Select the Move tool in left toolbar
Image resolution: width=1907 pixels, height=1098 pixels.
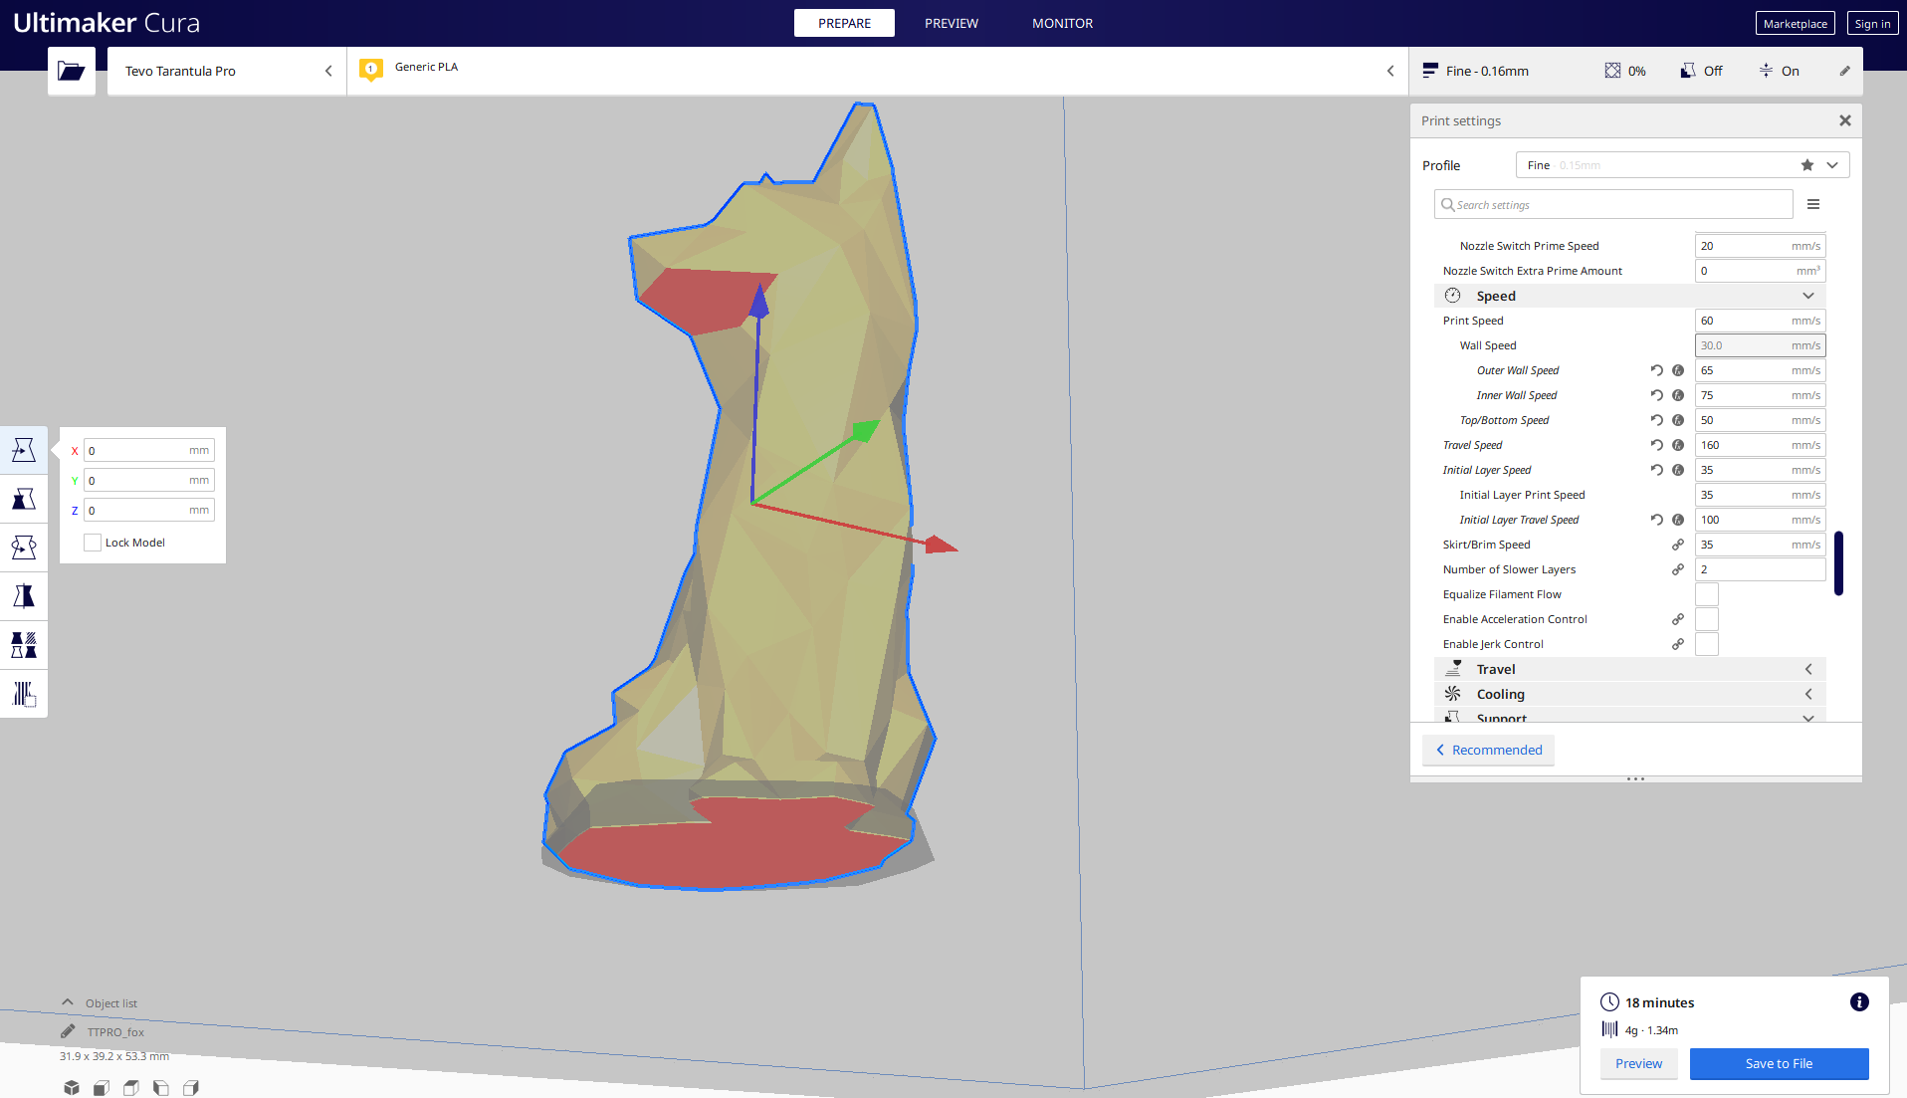point(24,450)
